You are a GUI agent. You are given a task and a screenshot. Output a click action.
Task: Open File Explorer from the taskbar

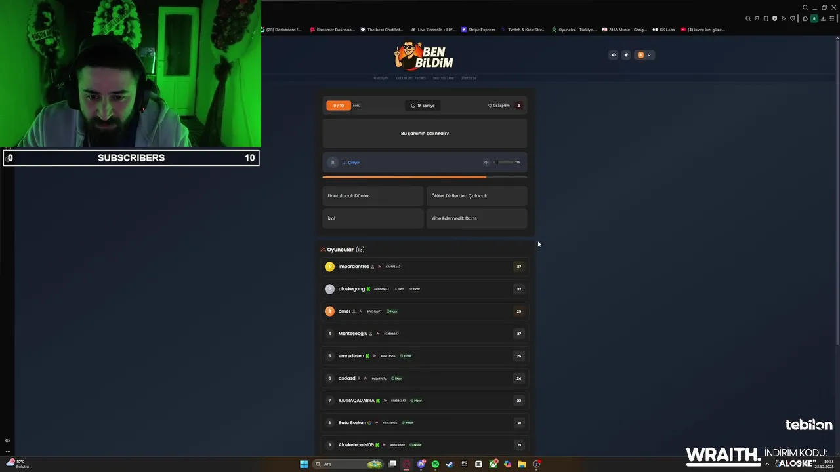(x=522, y=464)
